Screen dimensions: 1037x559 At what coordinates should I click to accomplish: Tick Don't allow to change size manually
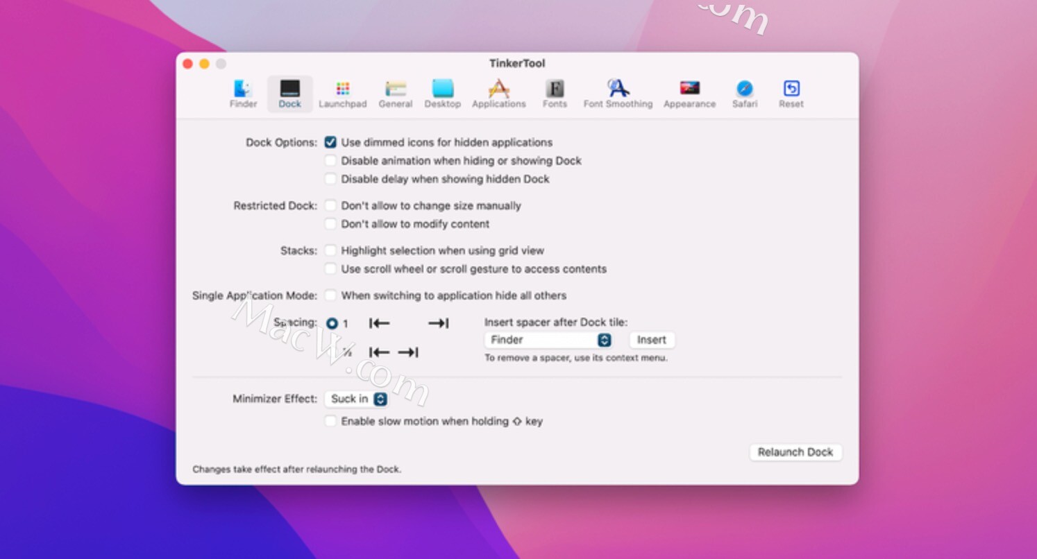point(331,205)
